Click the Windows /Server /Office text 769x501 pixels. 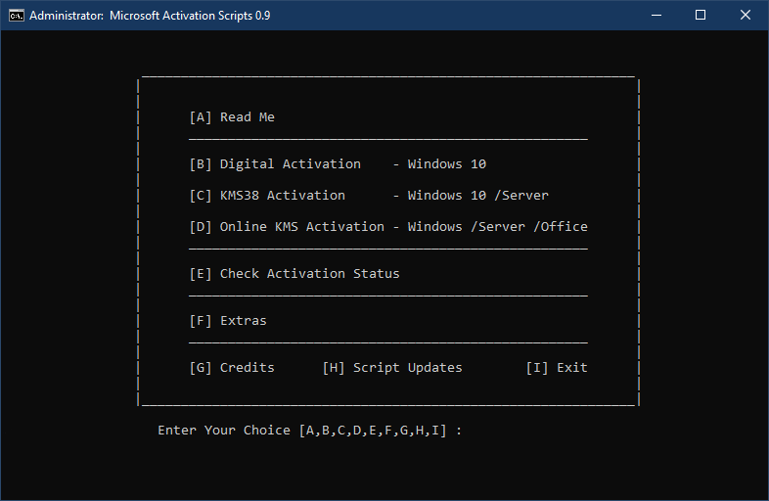[x=498, y=227]
